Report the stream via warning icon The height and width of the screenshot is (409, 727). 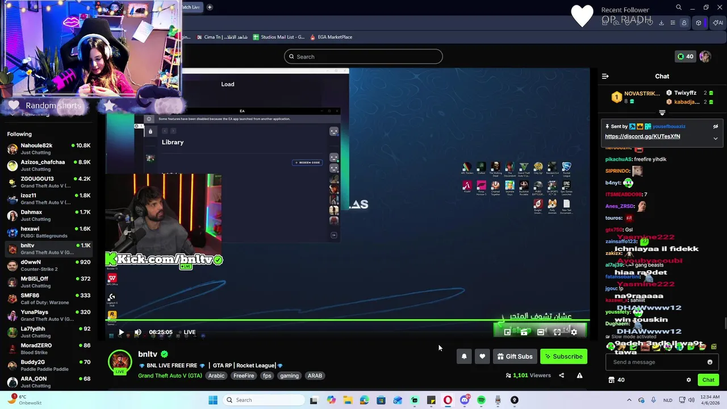point(579,375)
